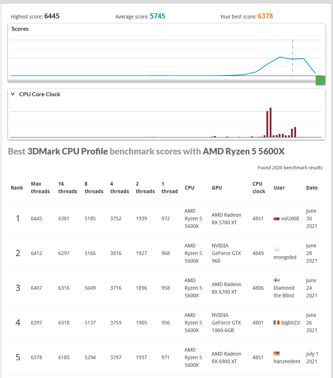Click the Finnish flag above Diamond the Blind
333x378 pixels.
(x=276, y=280)
